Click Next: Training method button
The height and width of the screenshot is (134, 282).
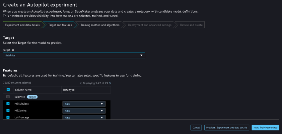(265, 127)
